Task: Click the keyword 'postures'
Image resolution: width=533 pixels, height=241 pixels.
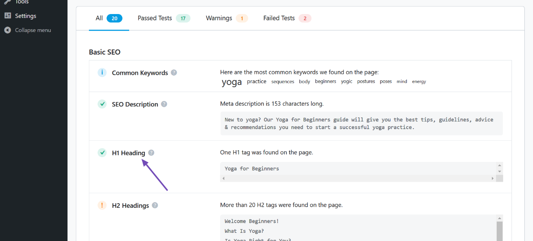Action: [x=366, y=82]
